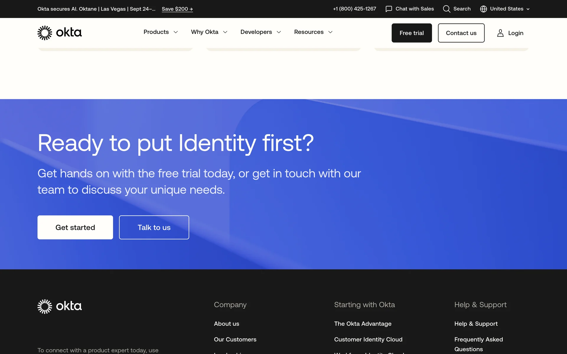Viewport: 567px width, 354px height.
Task: Click the search magnifier icon
Action: point(447,9)
